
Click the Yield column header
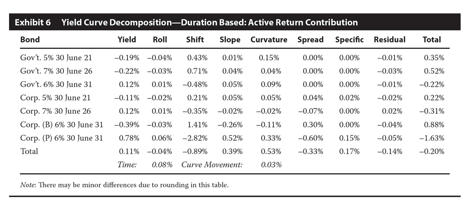(127, 40)
